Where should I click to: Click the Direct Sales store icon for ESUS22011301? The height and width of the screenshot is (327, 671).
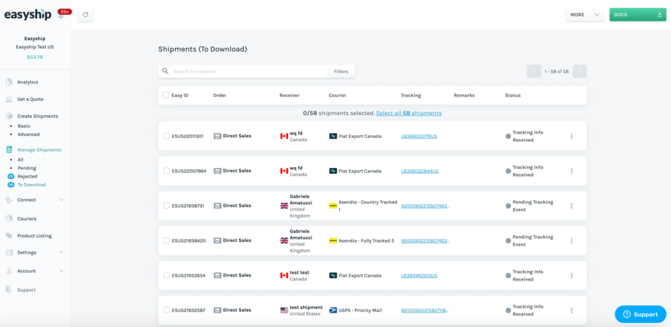point(218,136)
